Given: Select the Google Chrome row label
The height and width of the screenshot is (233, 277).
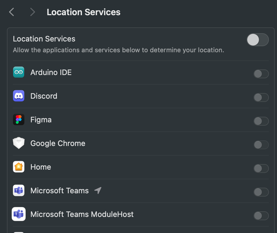Looking at the screenshot, I should (x=58, y=143).
